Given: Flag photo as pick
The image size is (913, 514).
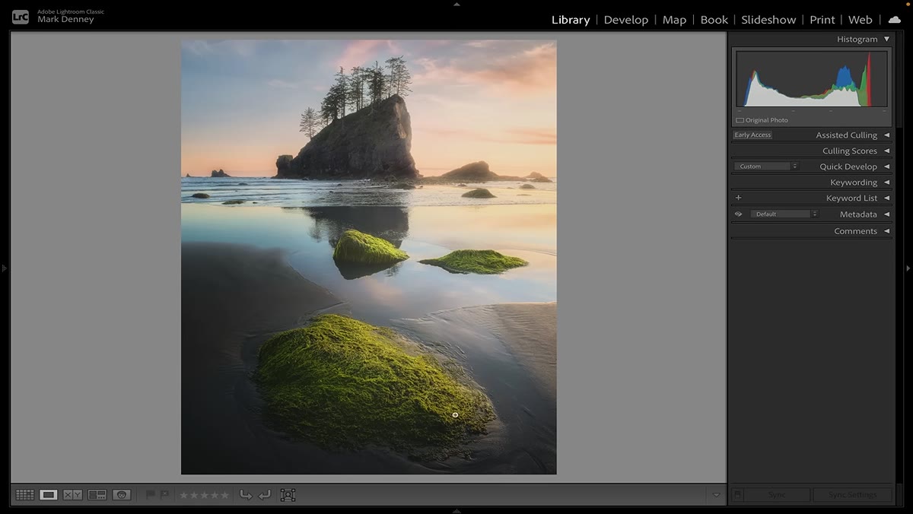Looking at the screenshot, I should (150, 495).
